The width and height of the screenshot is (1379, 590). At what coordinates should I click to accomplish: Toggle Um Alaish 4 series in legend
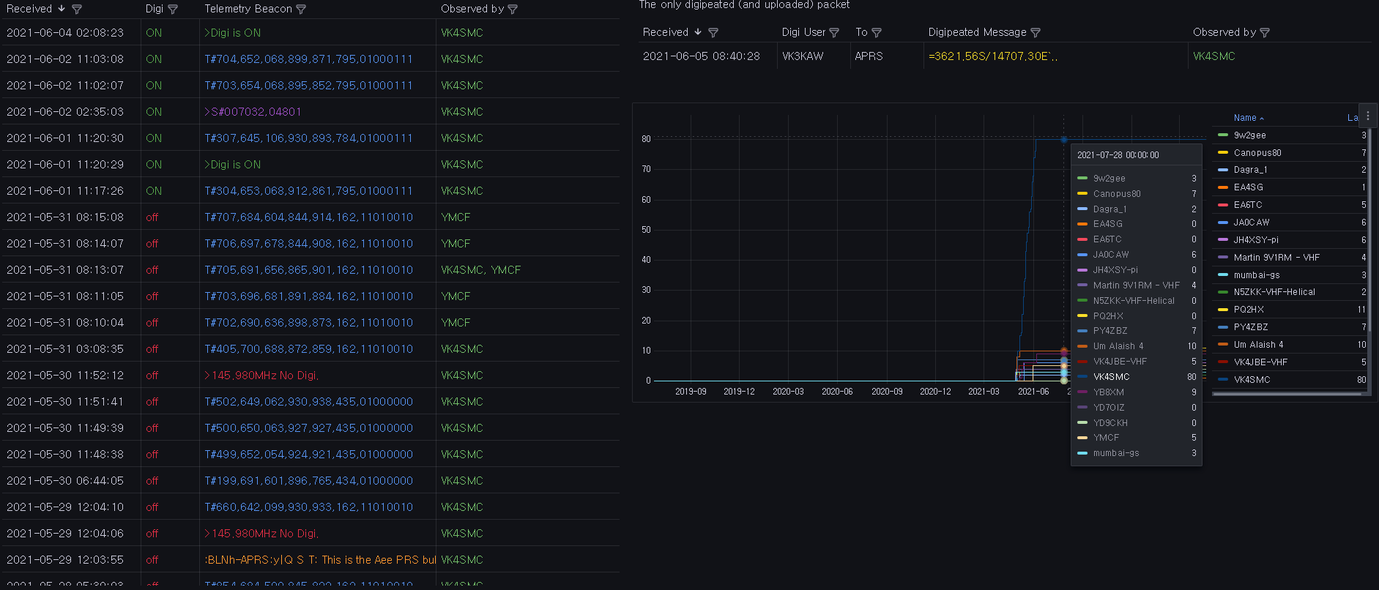point(1258,345)
